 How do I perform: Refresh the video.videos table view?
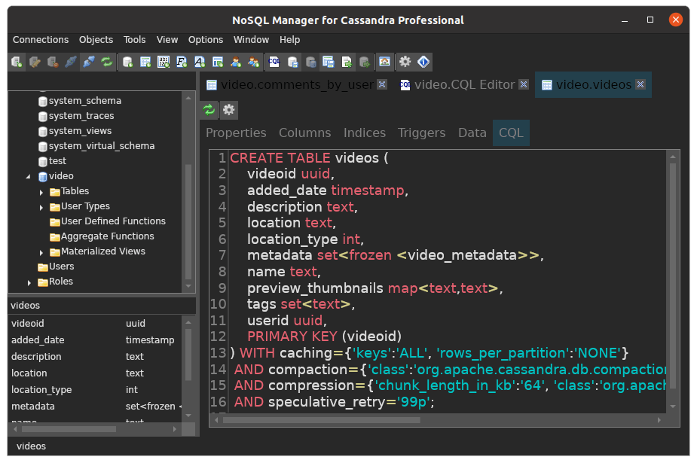209,110
